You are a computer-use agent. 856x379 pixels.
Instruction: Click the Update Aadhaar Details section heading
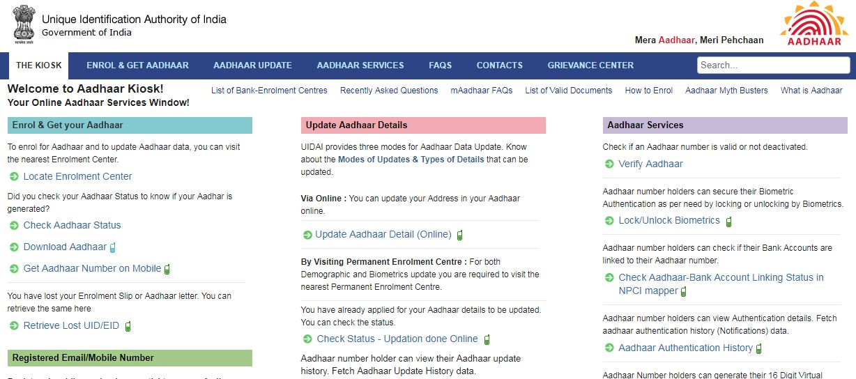pyautogui.click(x=423, y=125)
